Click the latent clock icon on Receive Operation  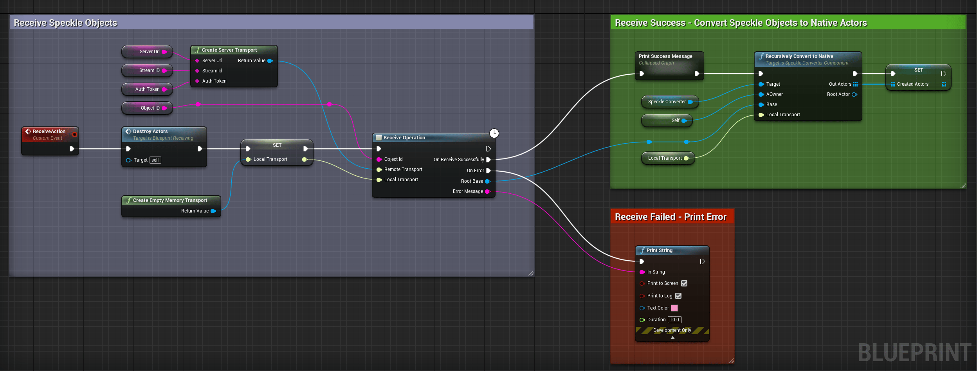(494, 133)
